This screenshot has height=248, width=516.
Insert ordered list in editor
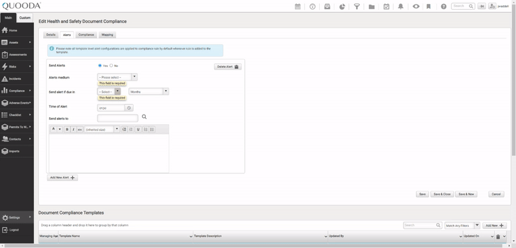[152, 129]
